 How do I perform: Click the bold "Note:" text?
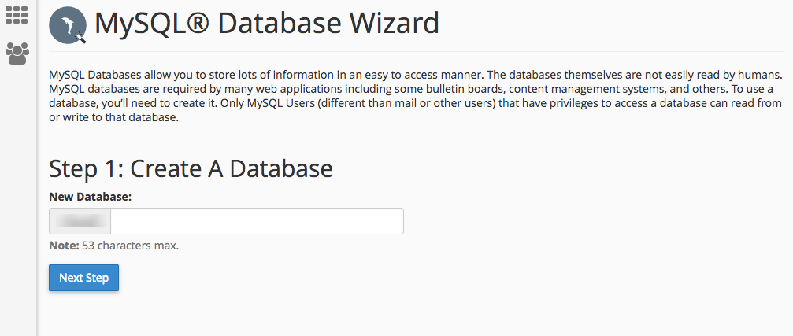64,246
